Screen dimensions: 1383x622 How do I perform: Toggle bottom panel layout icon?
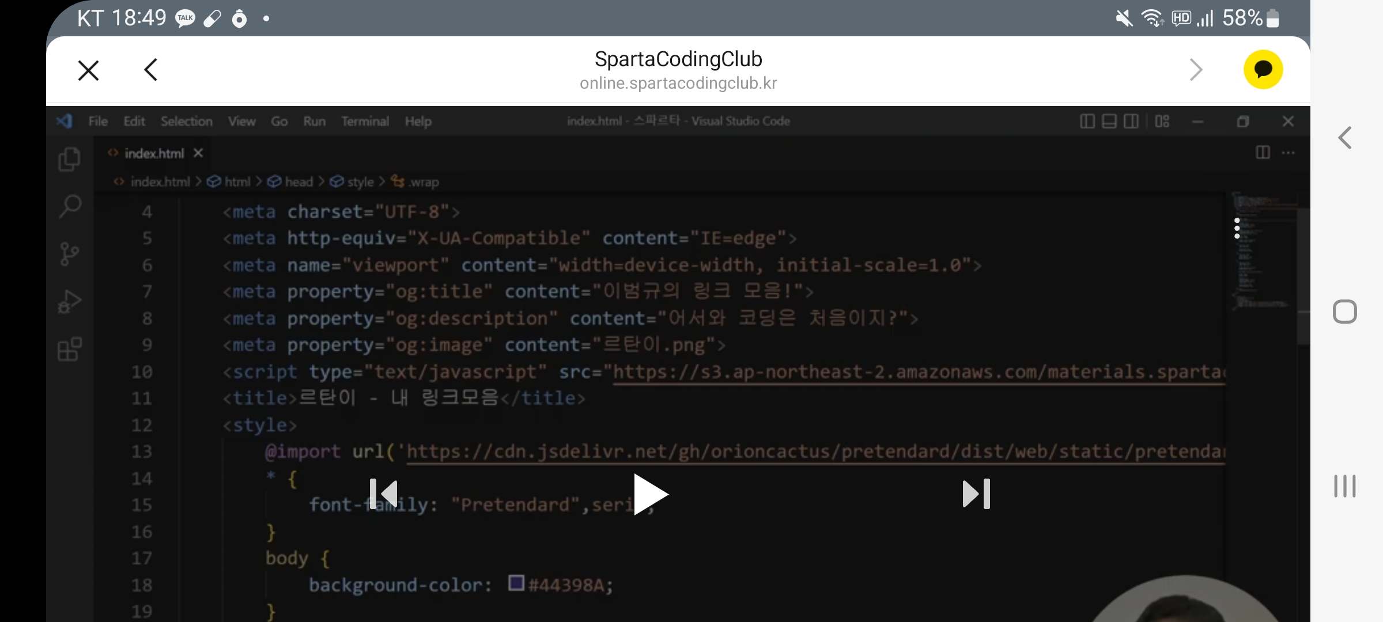[1109, 121]
